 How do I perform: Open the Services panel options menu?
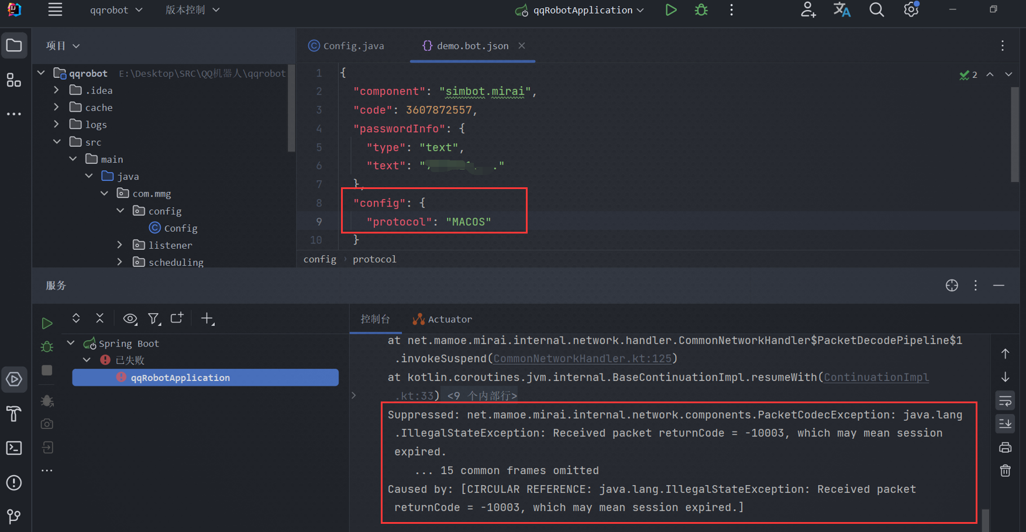click(975, 285)
